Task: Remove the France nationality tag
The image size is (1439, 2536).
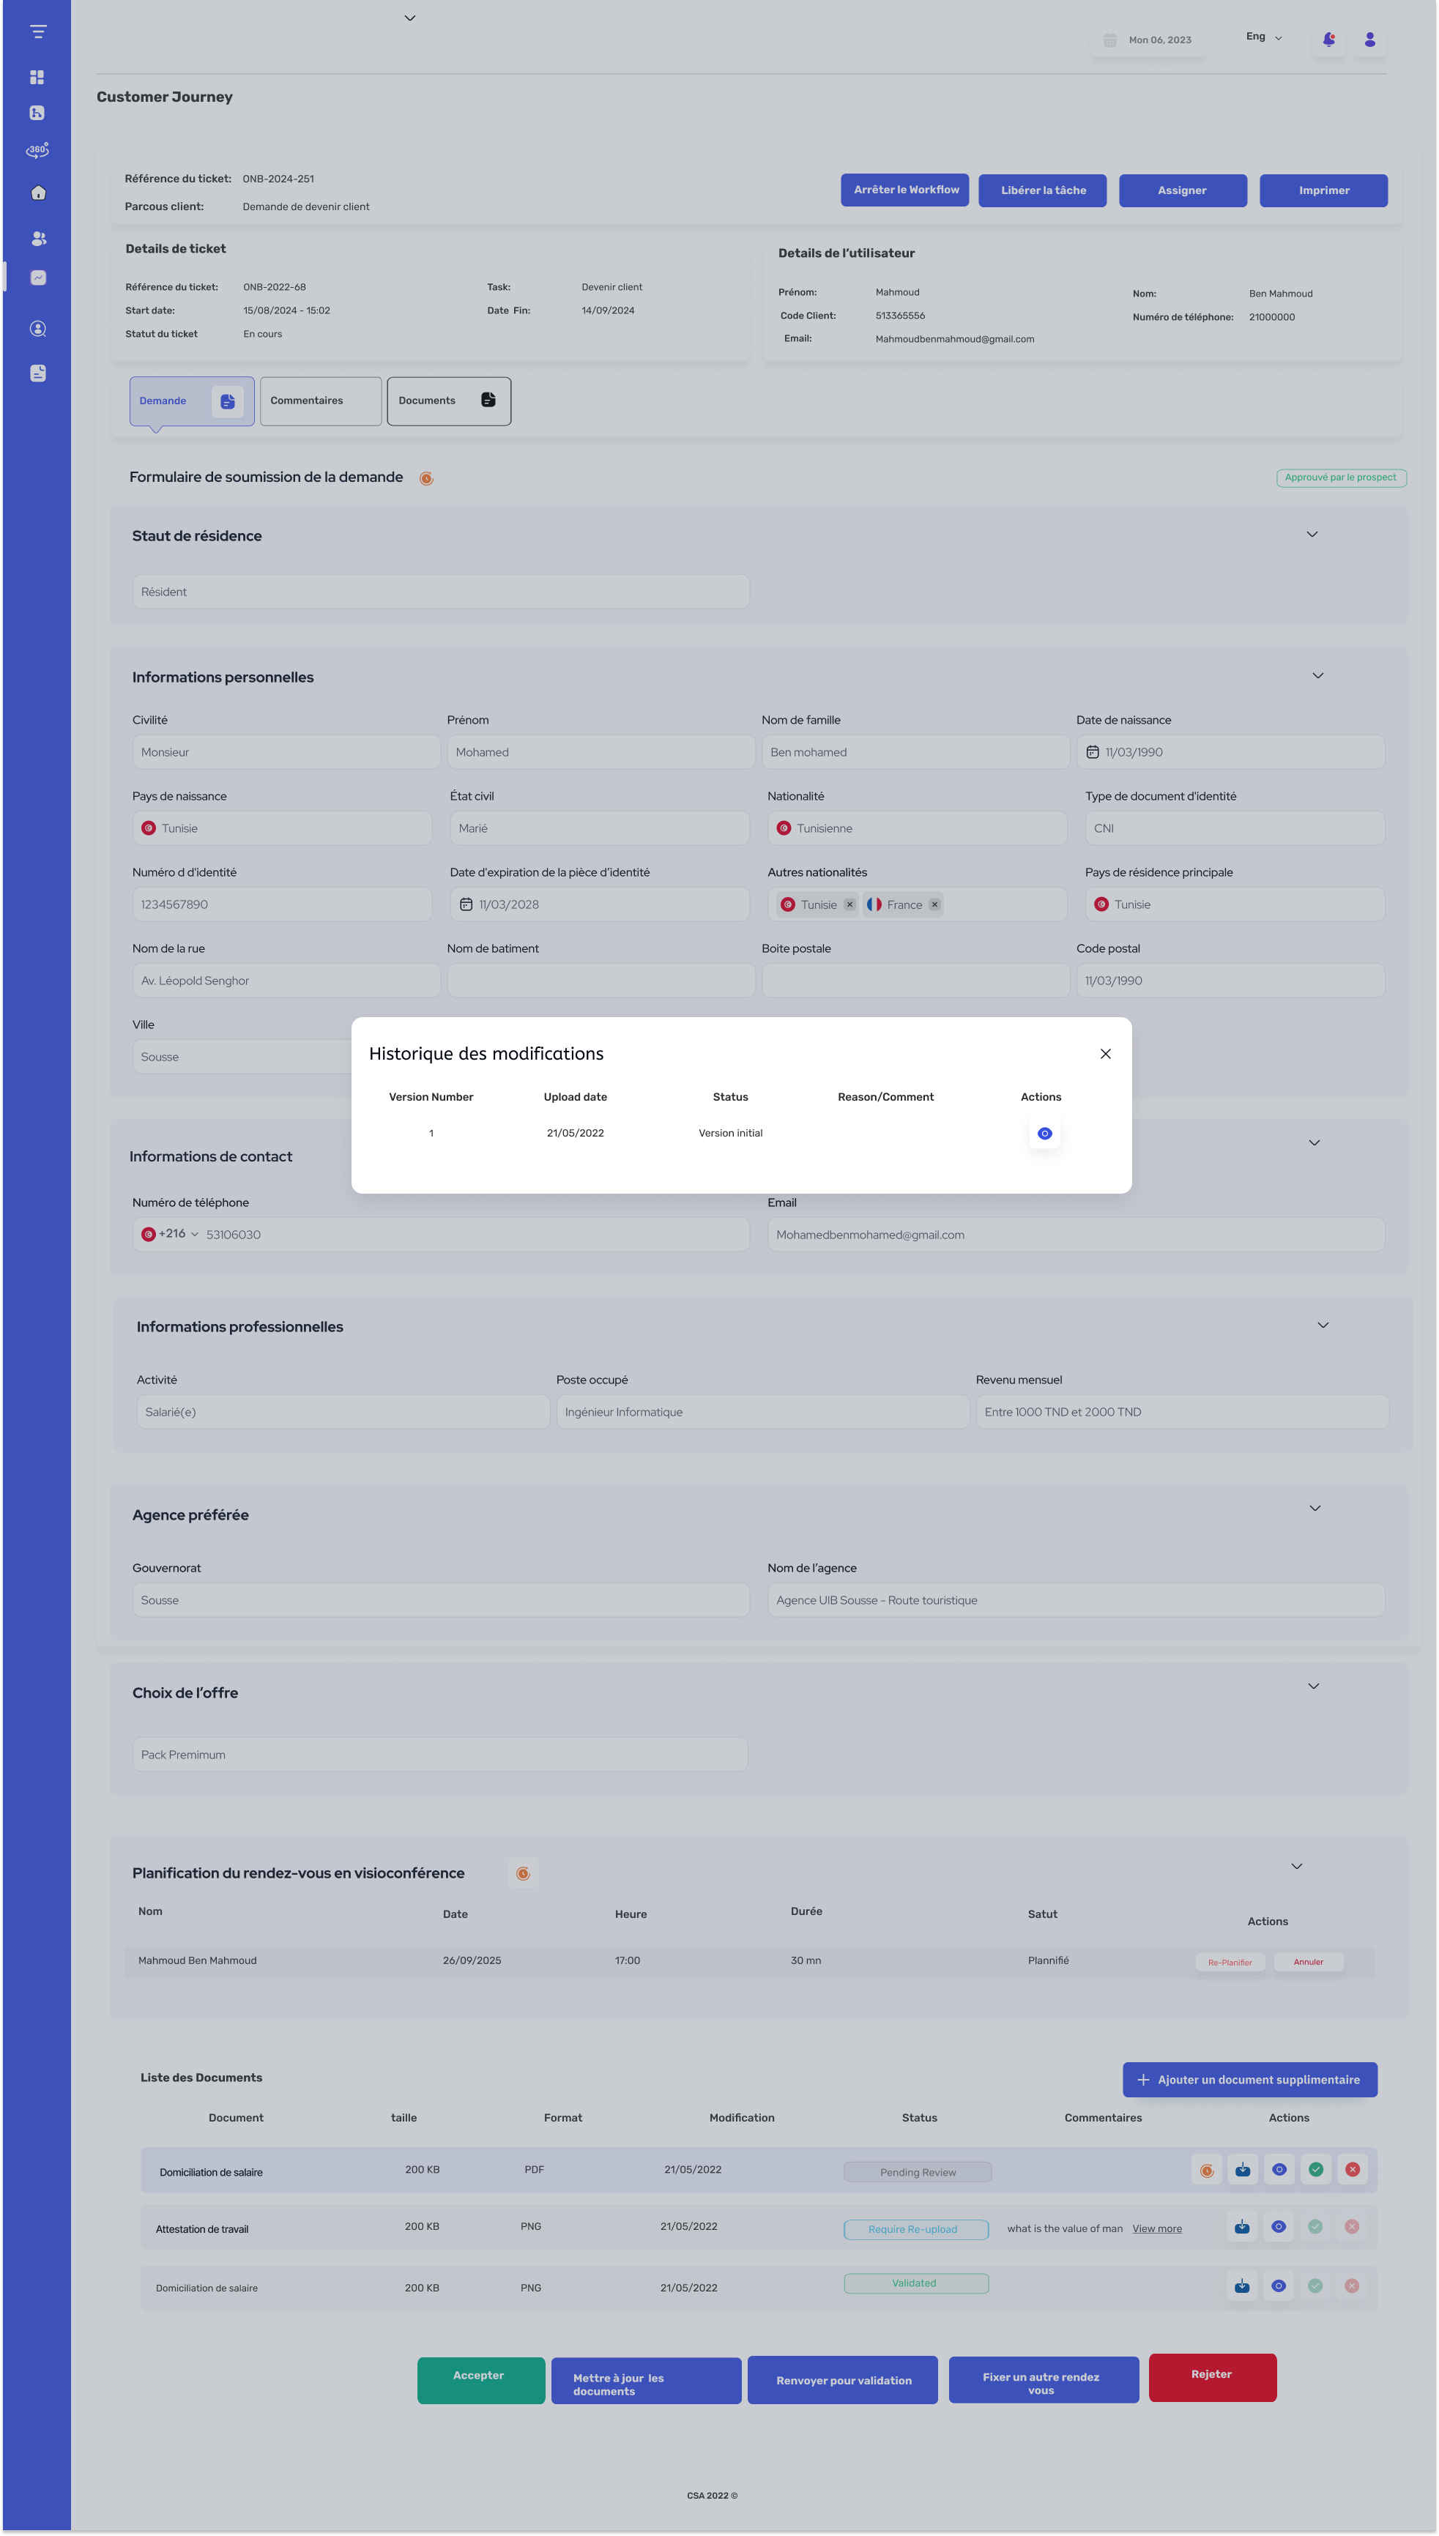Action: click(934, 904)
